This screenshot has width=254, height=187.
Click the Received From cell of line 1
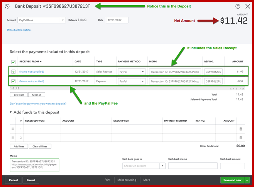(42, 129)
